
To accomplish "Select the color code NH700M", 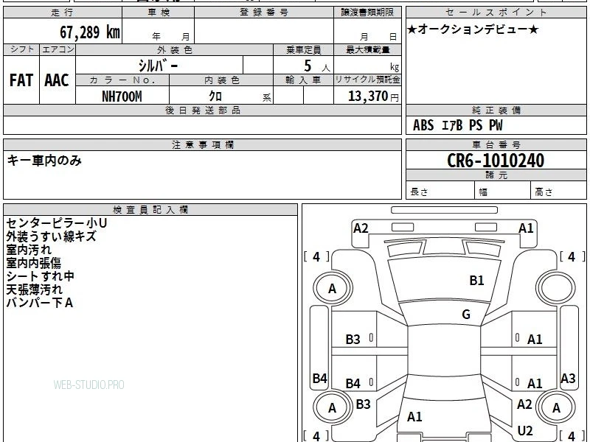I will (122, 97).
